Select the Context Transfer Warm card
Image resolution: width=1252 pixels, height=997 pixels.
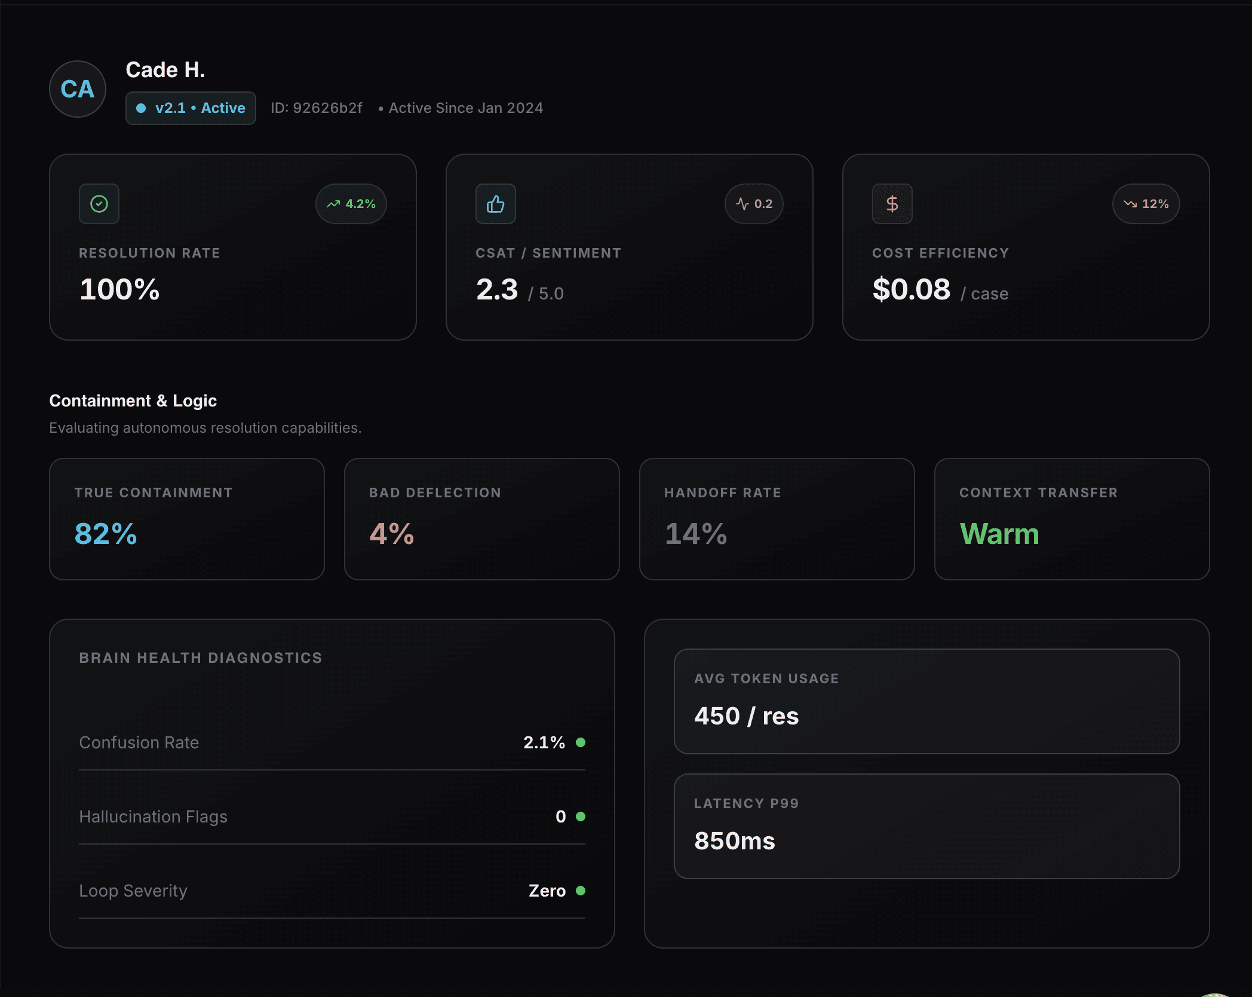(x=1072, y=519)
